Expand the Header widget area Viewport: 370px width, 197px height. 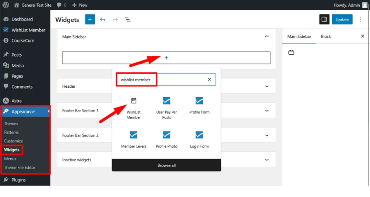click(x=267, y=86)
